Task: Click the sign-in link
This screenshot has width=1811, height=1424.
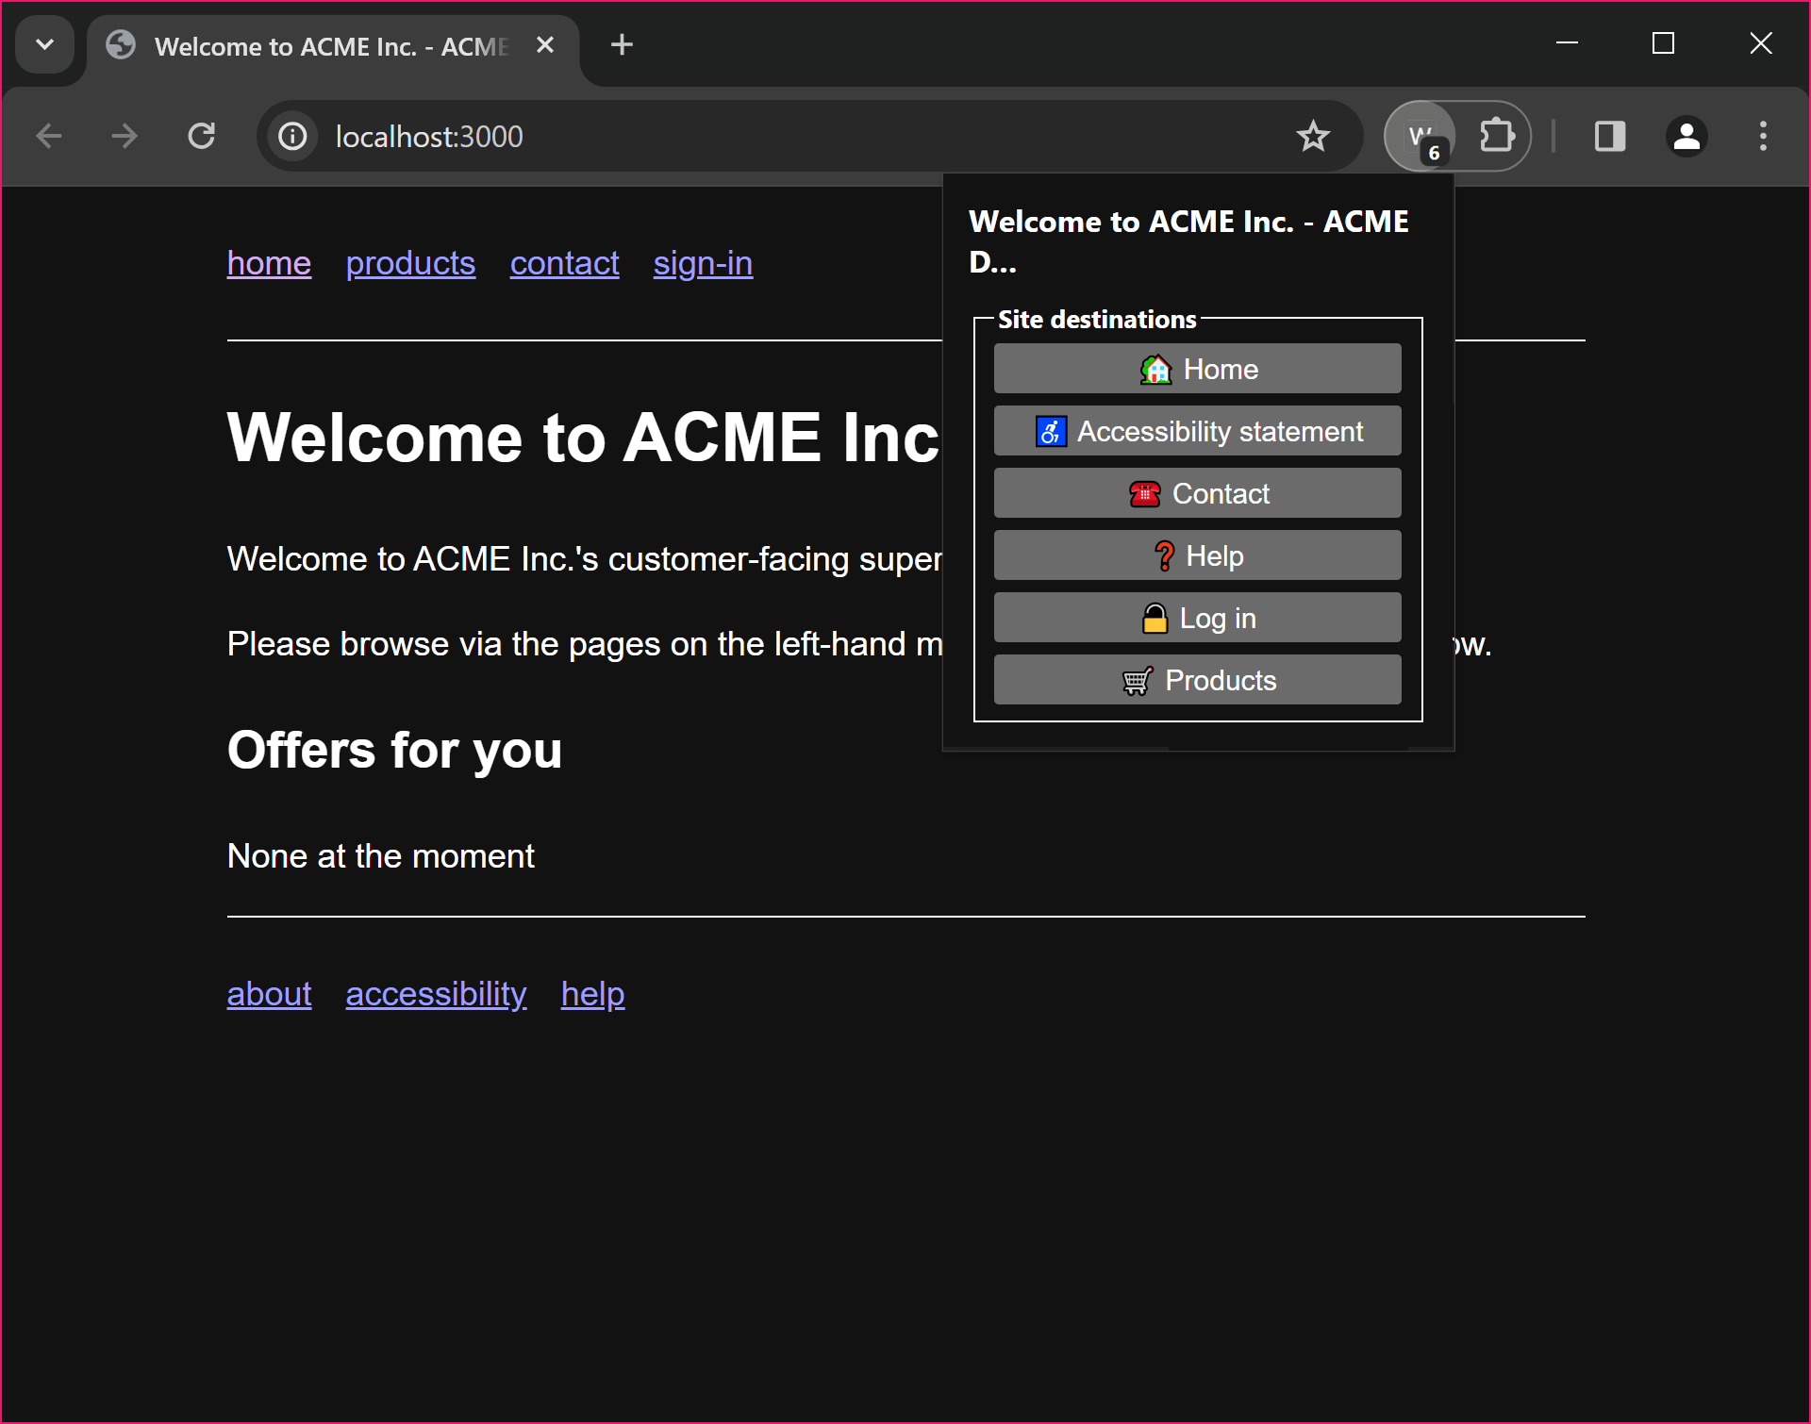Action: (x=703, y=261)
